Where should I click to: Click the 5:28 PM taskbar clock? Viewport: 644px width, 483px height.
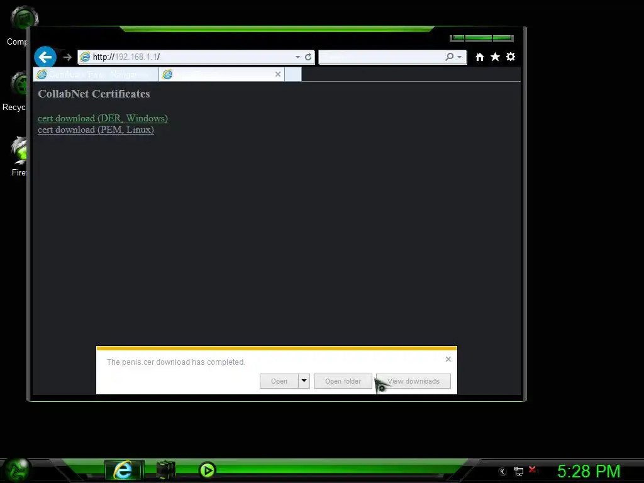tap(589, 471)
